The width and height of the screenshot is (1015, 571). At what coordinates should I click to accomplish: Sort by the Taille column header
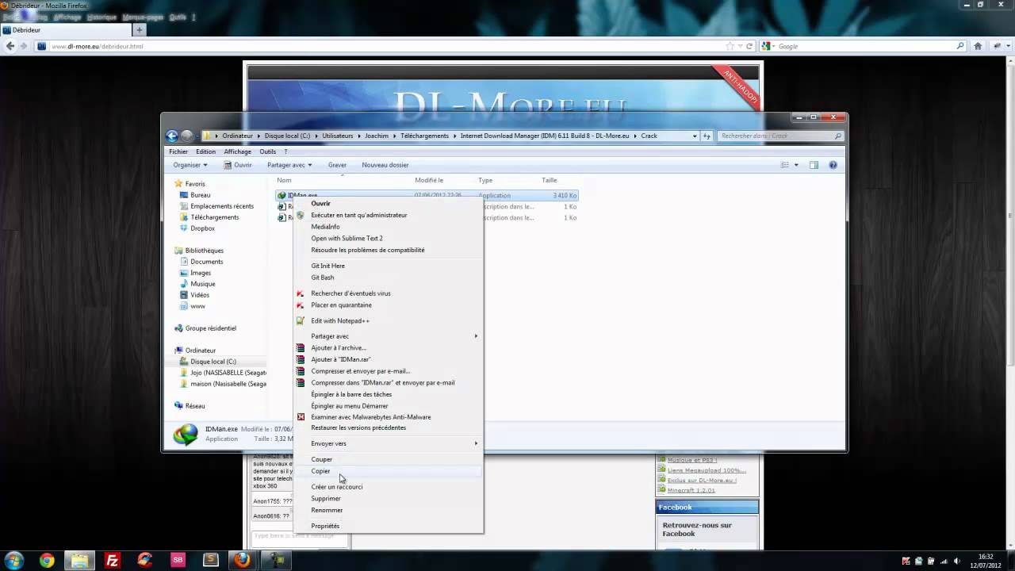(550, 180)
